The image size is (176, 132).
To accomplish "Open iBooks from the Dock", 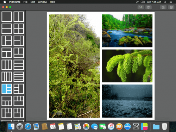I will pyautogui.click(x=119, y=127).
